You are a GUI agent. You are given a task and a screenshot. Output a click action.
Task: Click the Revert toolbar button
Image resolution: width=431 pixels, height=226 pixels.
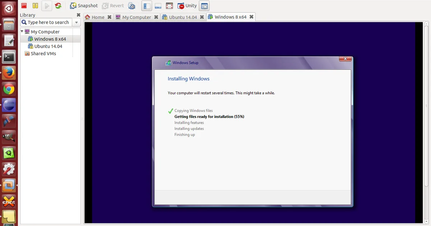[113, 6]
